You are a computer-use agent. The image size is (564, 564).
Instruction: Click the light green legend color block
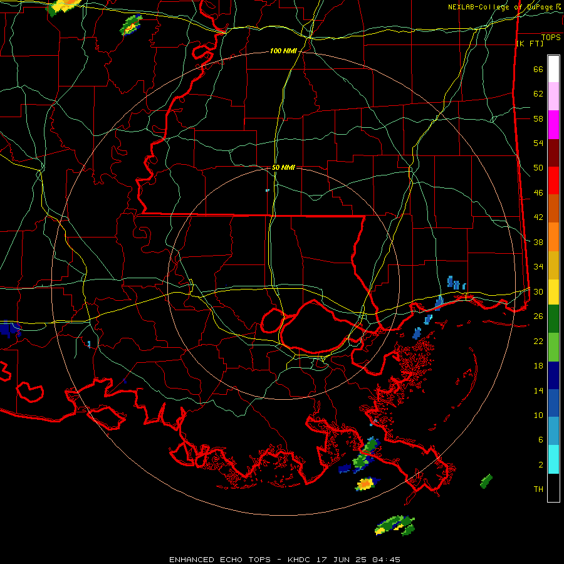tap(553, 347)
